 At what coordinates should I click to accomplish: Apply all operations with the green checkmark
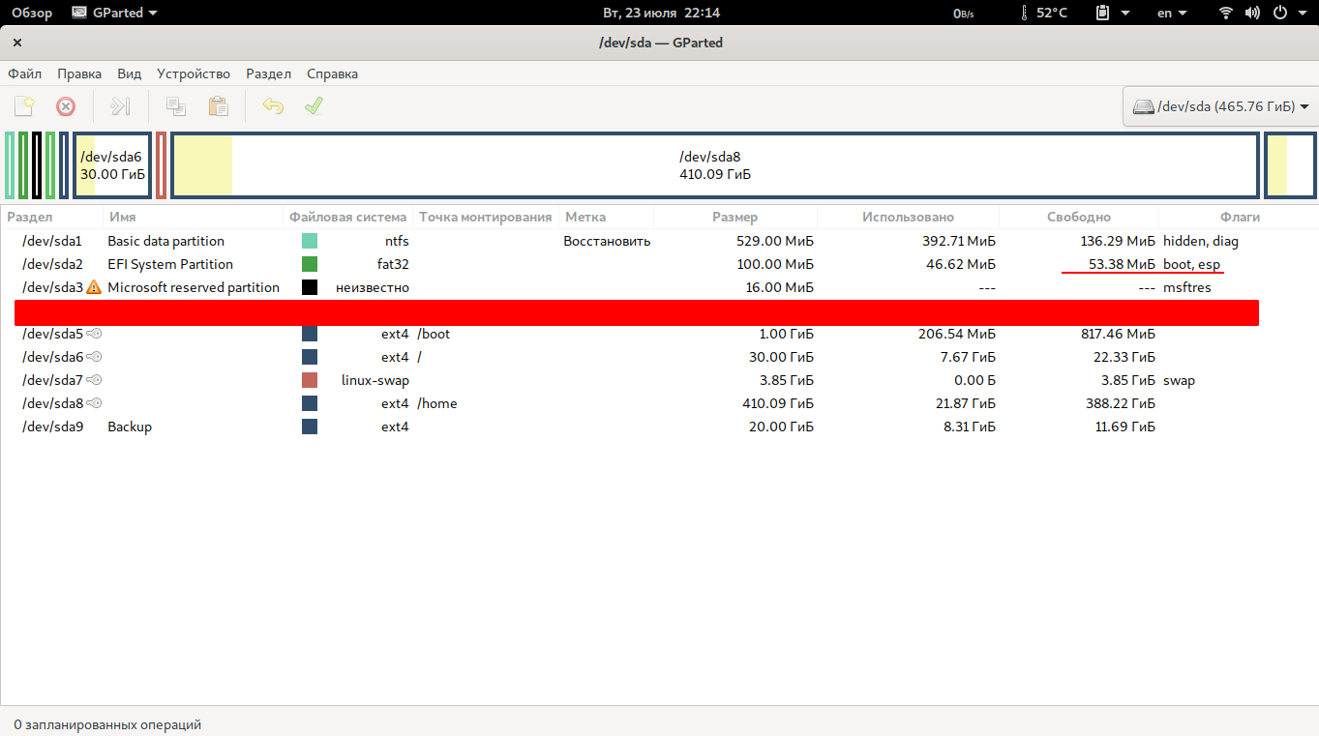314,106
